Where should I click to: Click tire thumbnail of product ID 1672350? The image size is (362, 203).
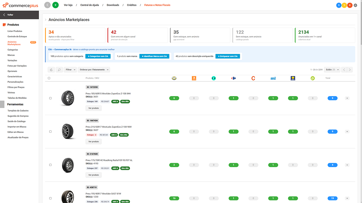[x=67, y=98]
